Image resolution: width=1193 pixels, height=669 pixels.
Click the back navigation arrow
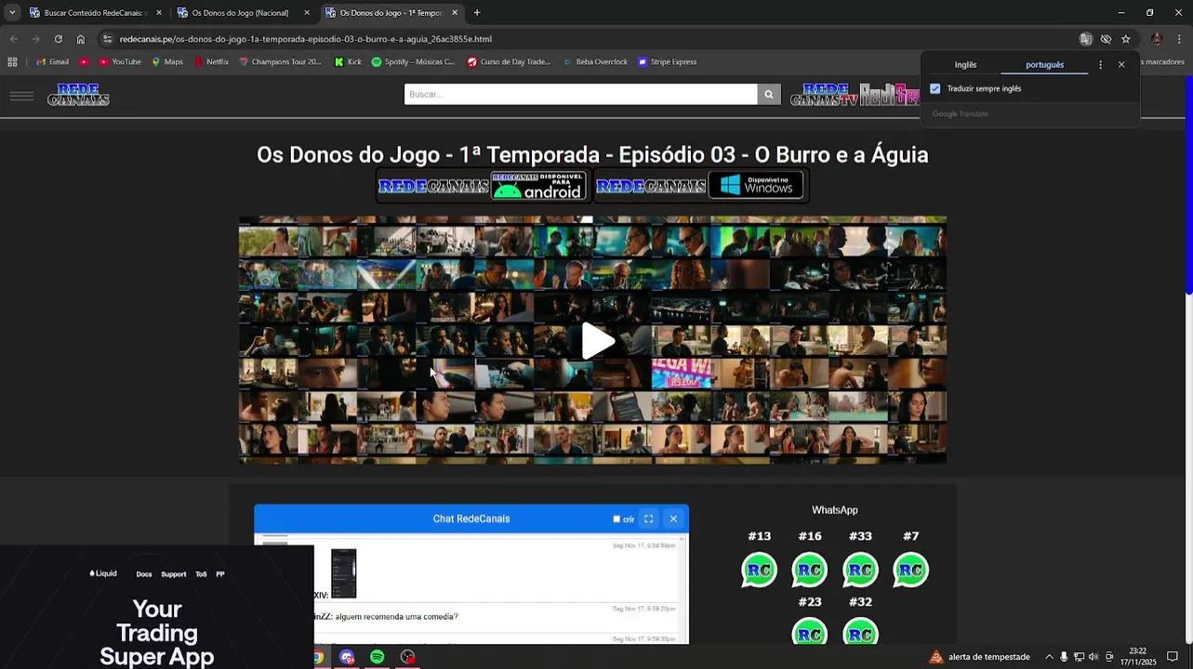[x=13, y=39]
